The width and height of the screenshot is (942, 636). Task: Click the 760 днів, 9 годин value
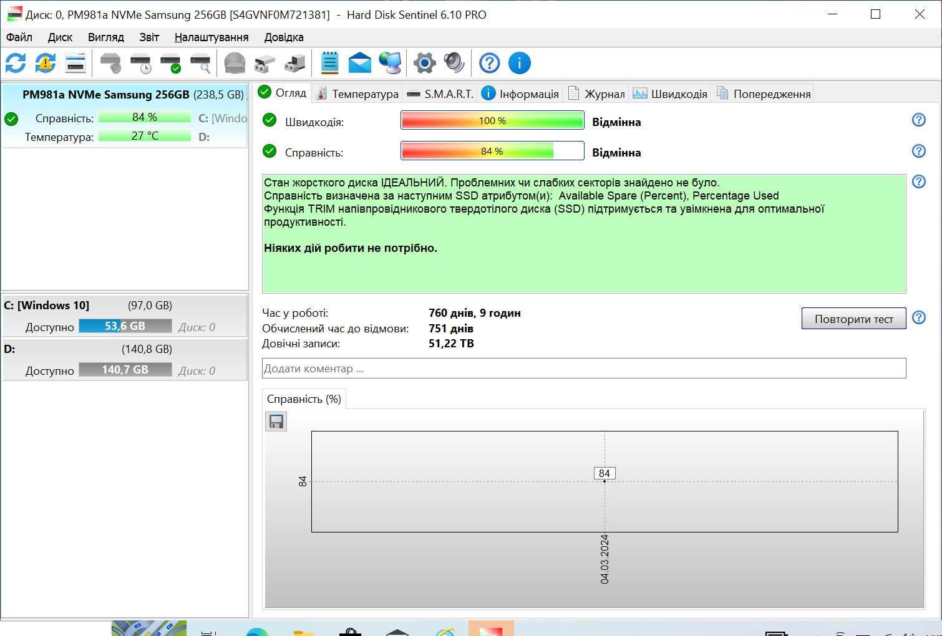475,313
